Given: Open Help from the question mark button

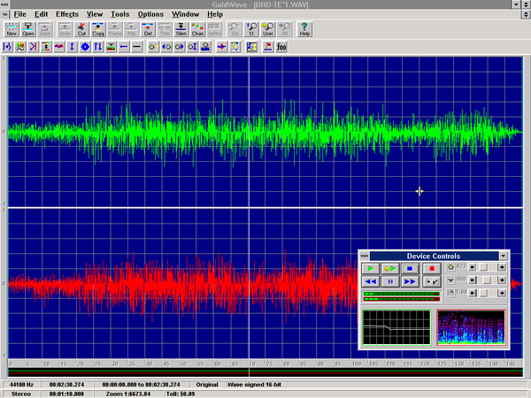Looking at the screenshot, I should [x=304, y=29].
